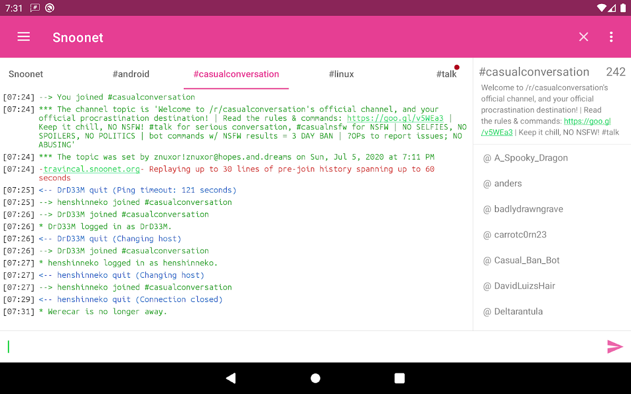Viewport: 631px width, 394px height.
Task: Tap the IRC notification icon in status bar
Action: (x=35, y=8)
